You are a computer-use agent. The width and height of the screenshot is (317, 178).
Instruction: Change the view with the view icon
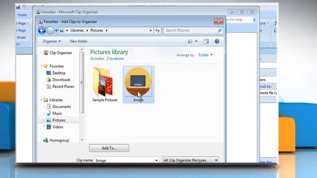190,42
